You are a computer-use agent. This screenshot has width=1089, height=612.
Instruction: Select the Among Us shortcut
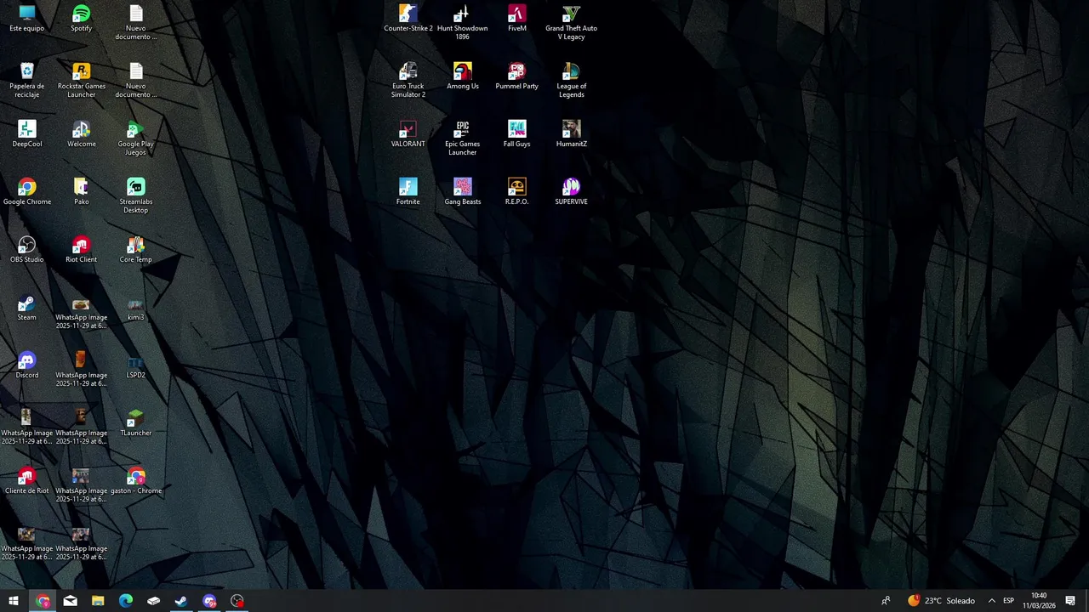(x=463, y=76)
